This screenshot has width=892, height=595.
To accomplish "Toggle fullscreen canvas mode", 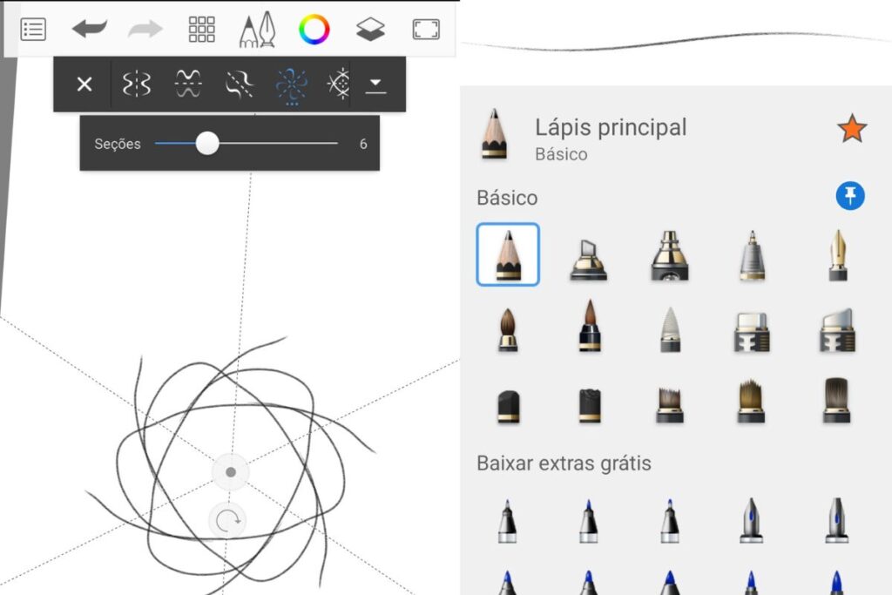I will tap(426, 30).
